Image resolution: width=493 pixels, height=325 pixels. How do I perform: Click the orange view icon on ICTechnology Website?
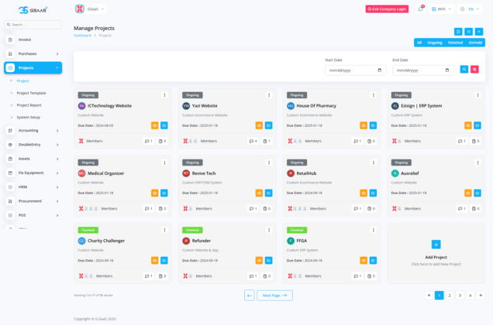155,125
